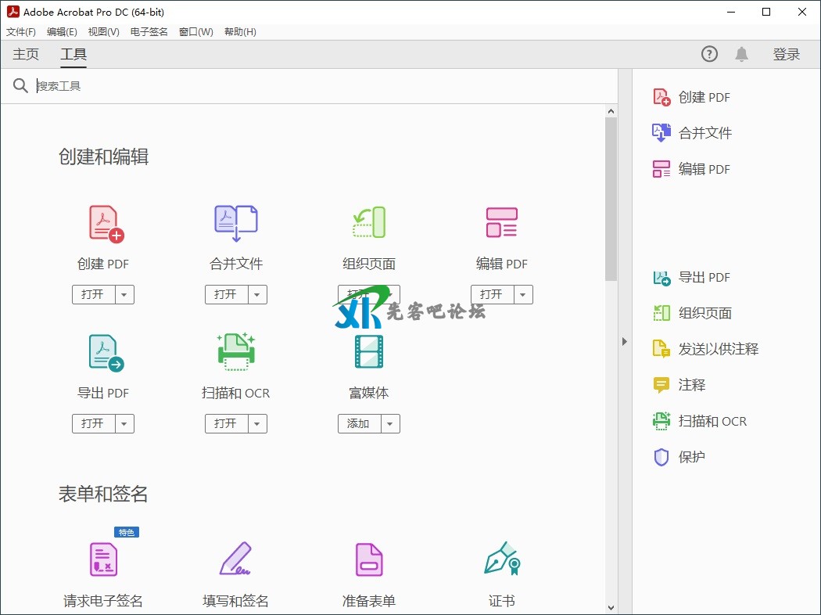Click the notifications bell icon

click(x=741, y=54)
